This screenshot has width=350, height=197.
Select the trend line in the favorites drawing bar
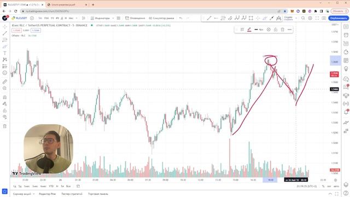209,18
